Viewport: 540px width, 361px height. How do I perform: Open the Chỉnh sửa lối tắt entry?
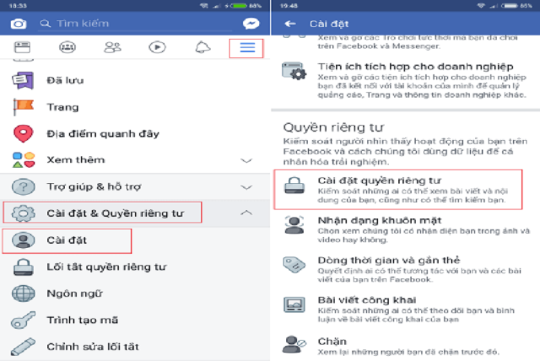(93, 347)
